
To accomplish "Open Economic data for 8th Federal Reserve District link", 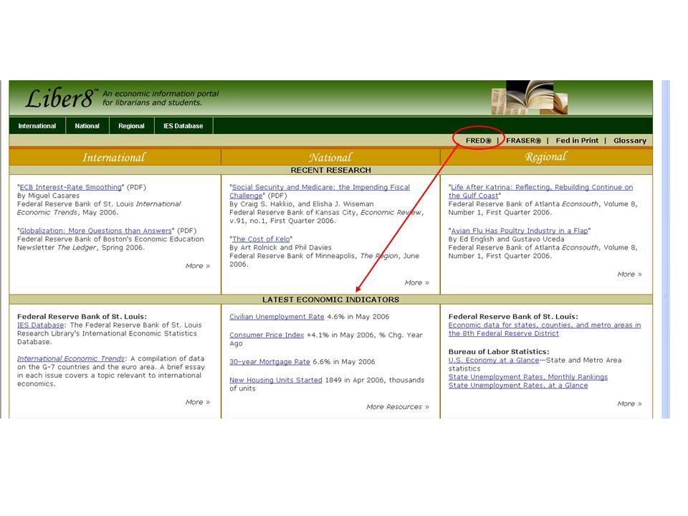I will (545, 329).
